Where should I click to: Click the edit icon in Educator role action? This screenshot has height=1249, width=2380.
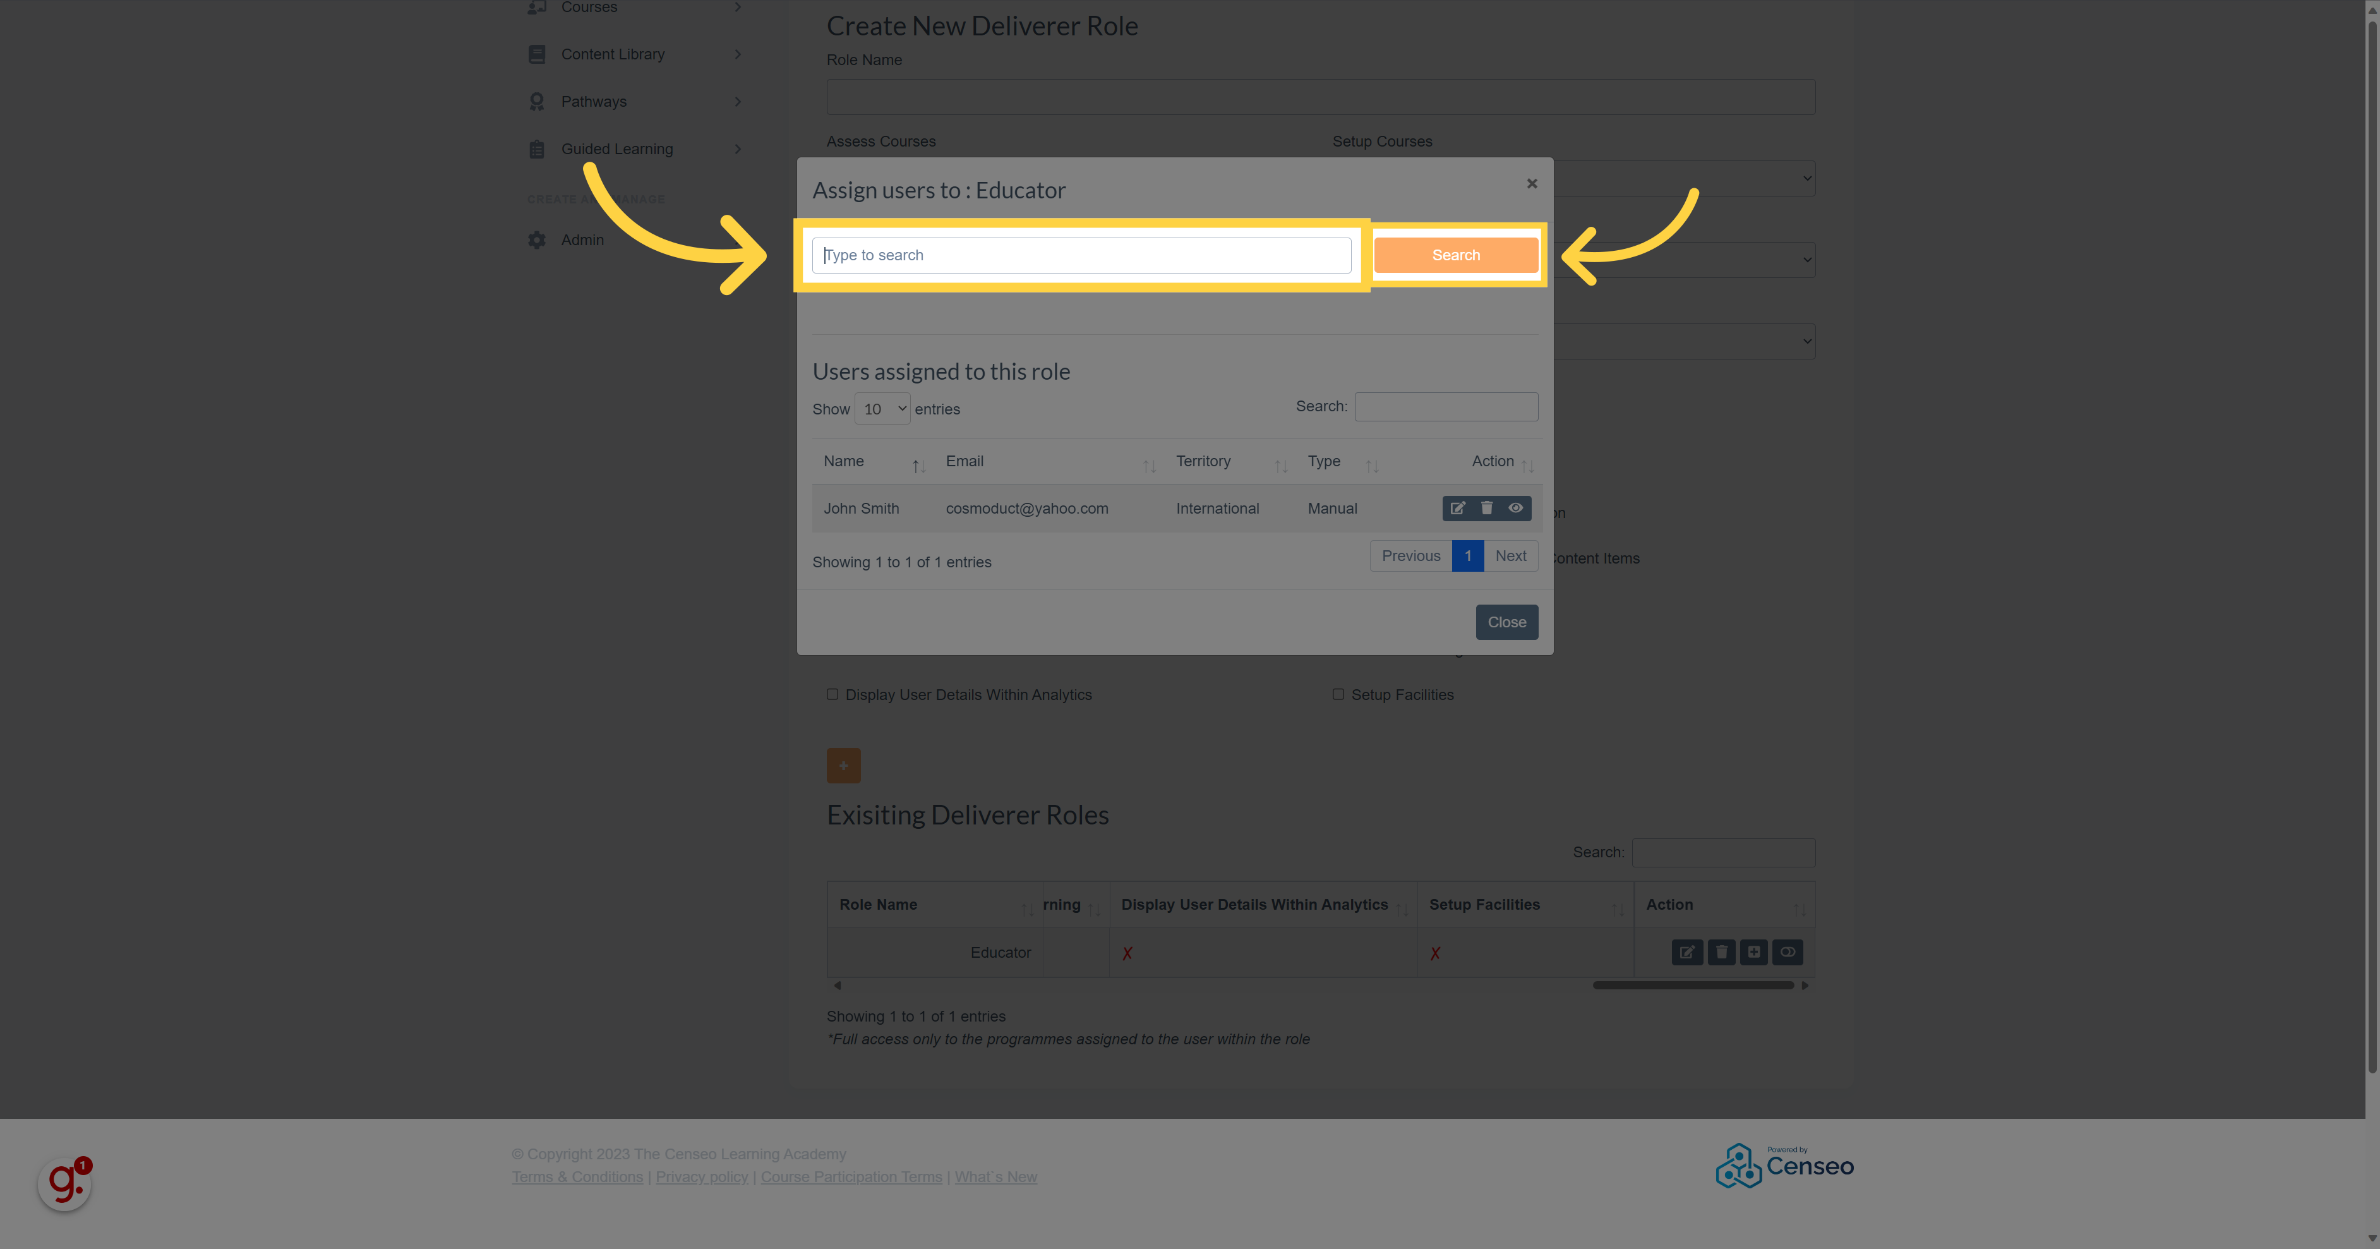(x=1687, y=951)
